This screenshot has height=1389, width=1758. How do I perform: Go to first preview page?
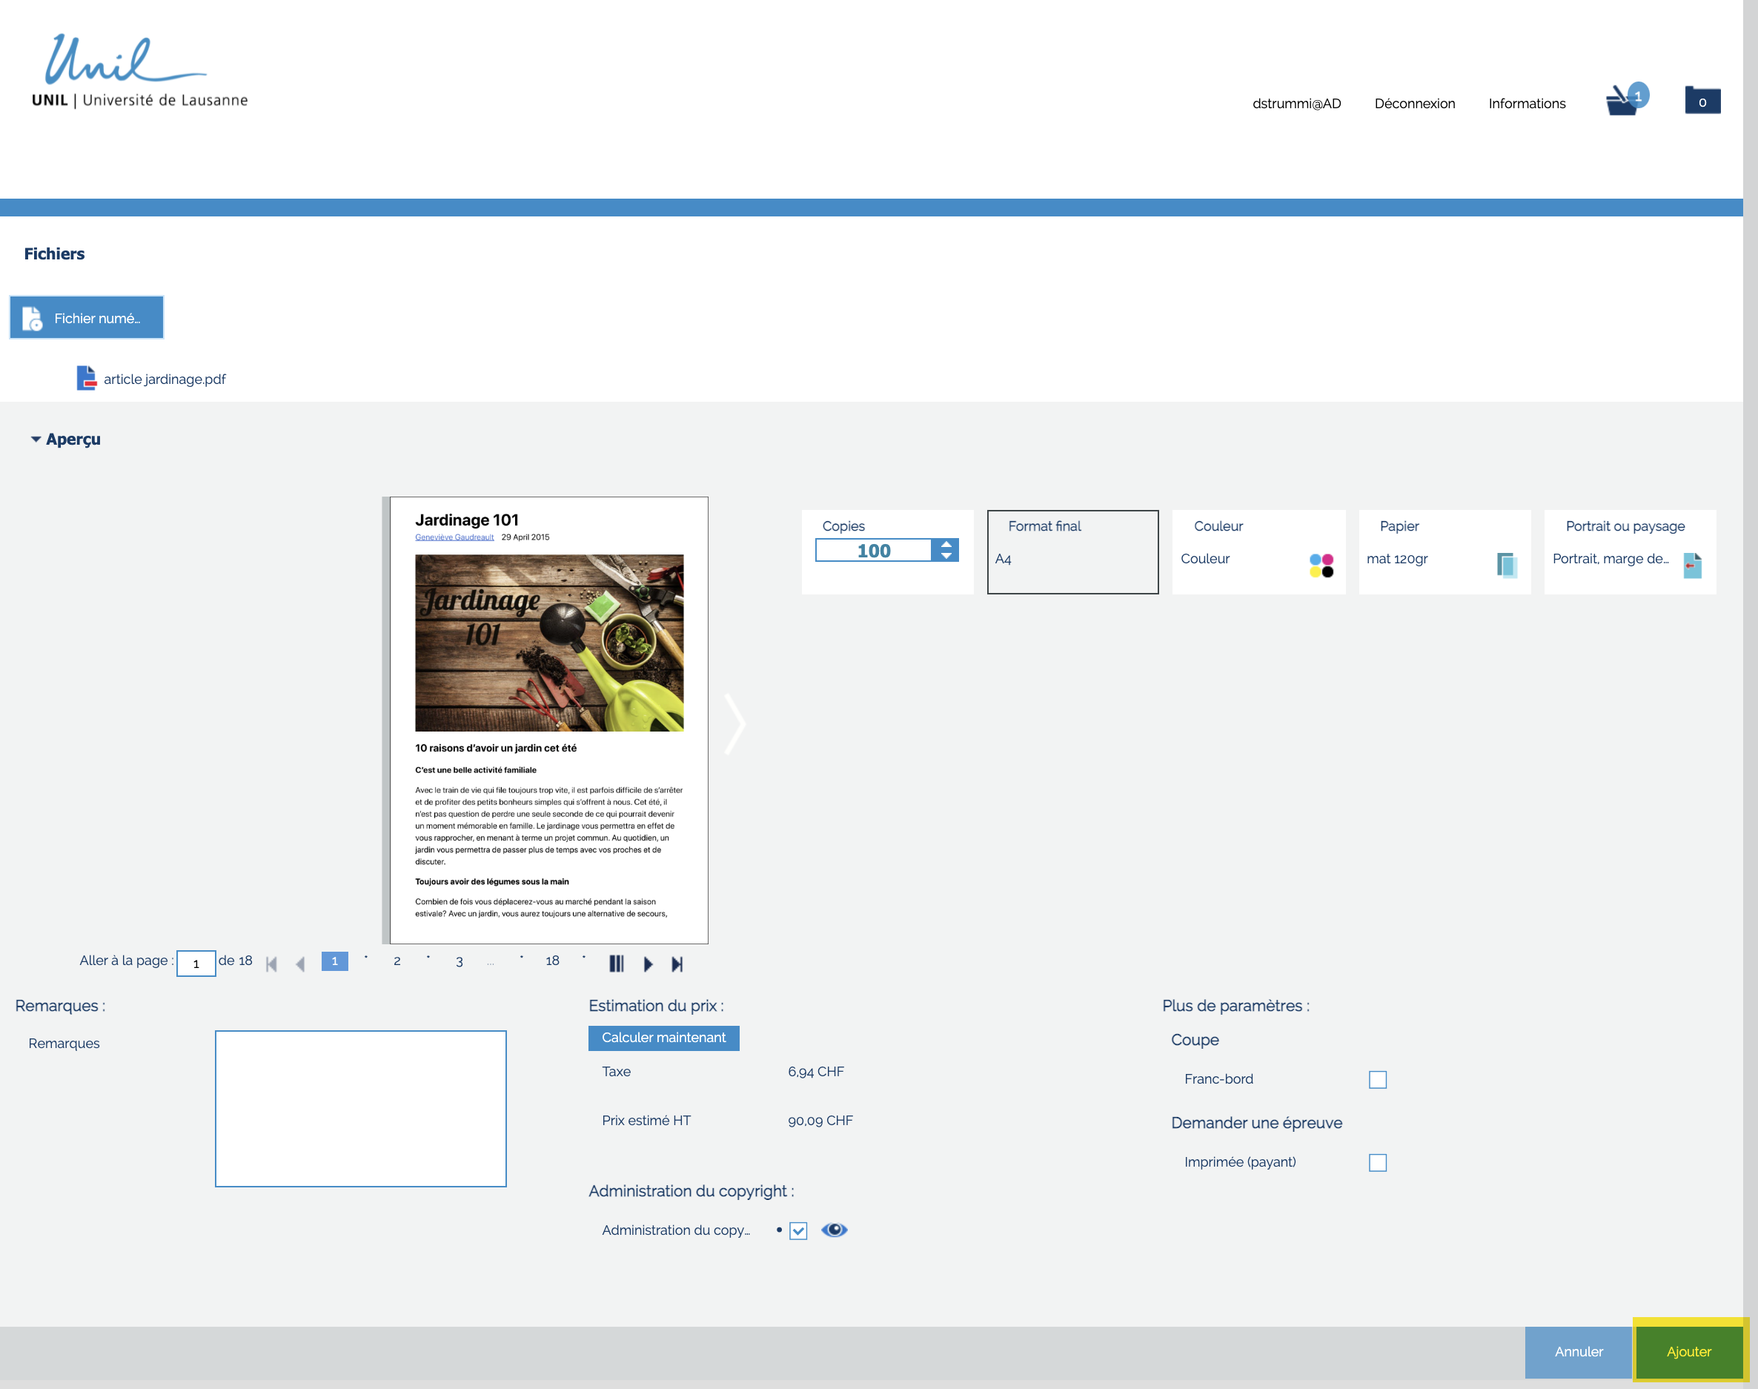pos(271,964)
